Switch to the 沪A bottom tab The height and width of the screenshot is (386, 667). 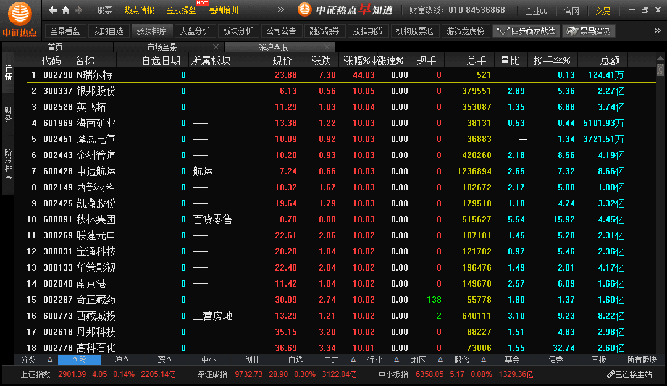coord(122,359)
